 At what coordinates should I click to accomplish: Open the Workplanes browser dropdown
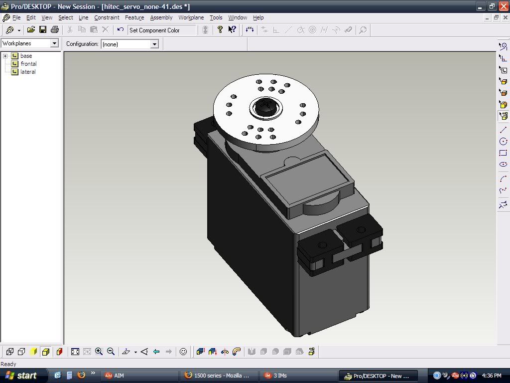pyautogui.click(x=55, y=43)
